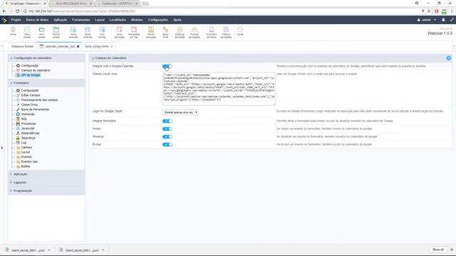This screenshot has width=456, height=256.
Task: Collapse the Configuração do calendário section
Action: (46, 58)
